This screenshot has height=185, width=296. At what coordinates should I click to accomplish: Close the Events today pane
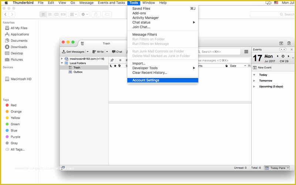(292, 50)
